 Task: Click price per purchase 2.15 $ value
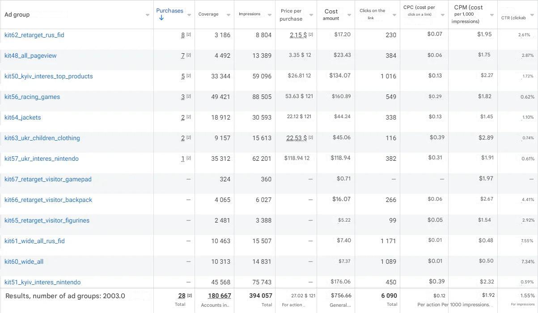[x=298, y=35]
